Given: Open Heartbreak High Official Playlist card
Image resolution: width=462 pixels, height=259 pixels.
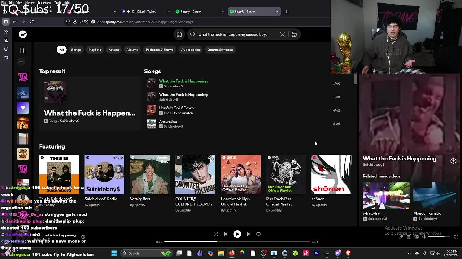Looking at the screenshot, I should (x=241, y=184).
